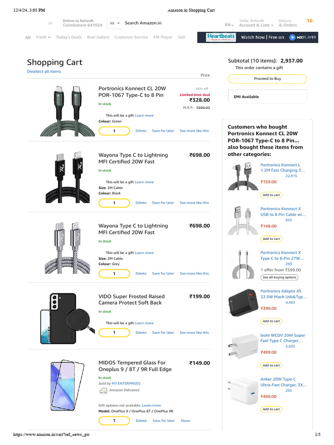Click the Search Amazon.in input field
The width and height of the screenshot is (334, 445).
(x=170, y=23)
